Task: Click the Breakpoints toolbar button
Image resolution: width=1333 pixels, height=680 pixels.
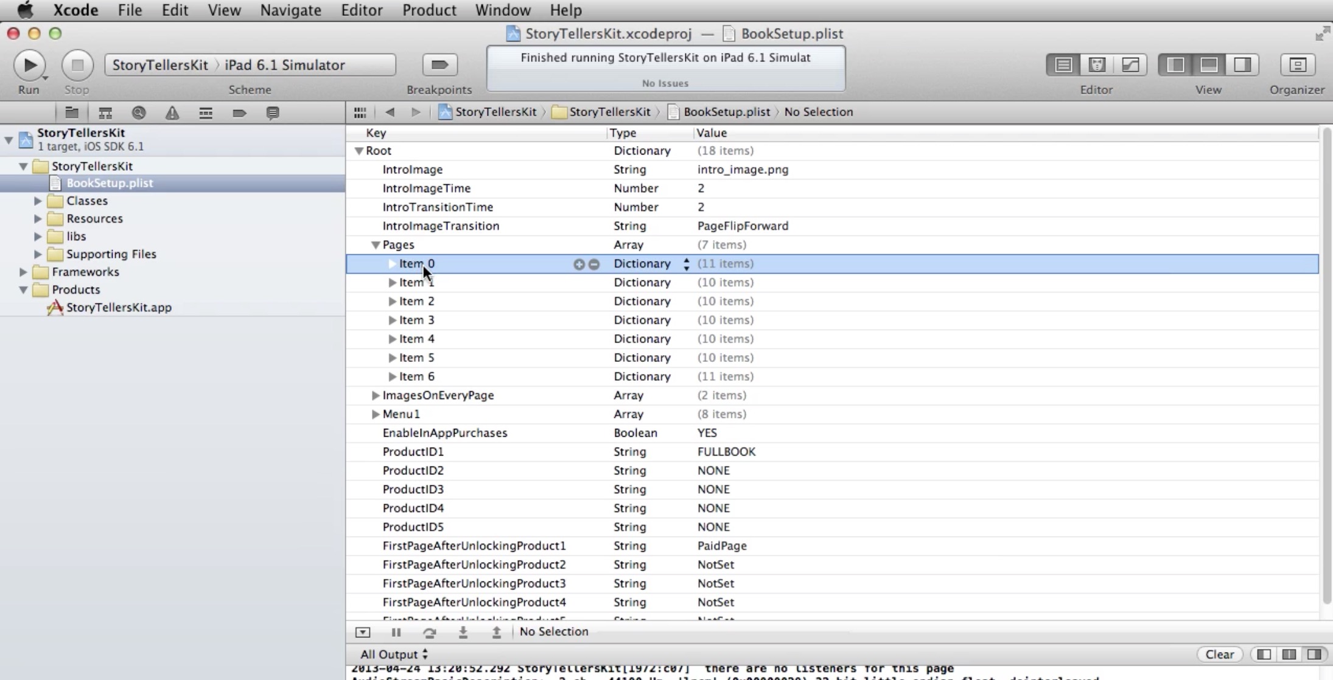Action: 439,65
